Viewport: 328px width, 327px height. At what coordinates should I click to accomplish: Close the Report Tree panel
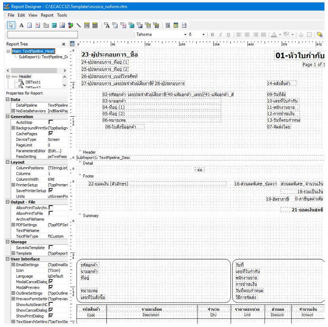(x=64, y=44)
